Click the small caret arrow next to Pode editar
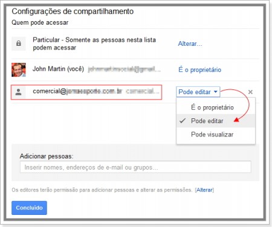Viewport: 272px width, 227px height. point(216,92)
